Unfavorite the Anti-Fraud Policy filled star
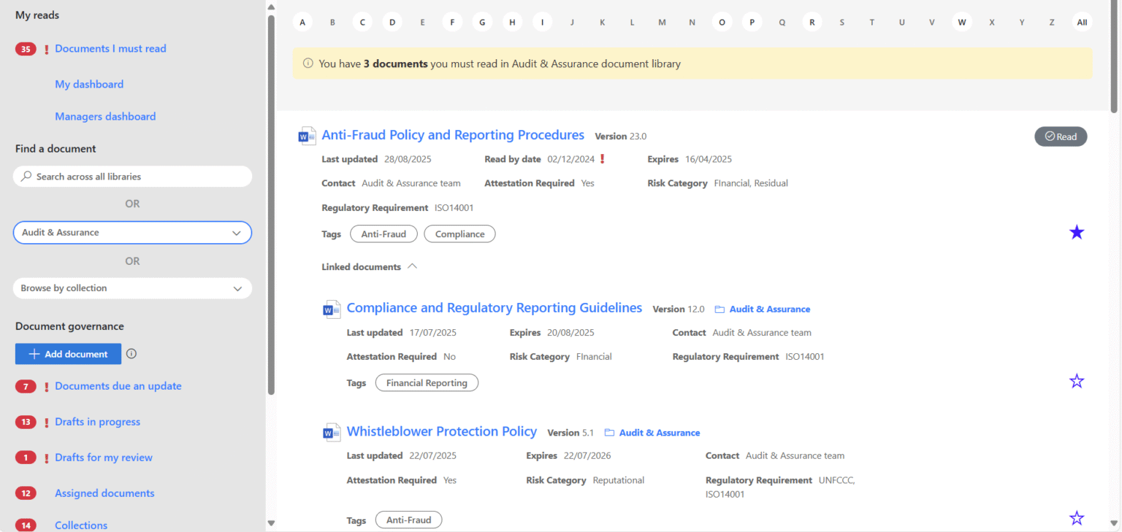The width and height of the screenshot is (1122, 532). pyautogui.click(x=1076, y=233)
